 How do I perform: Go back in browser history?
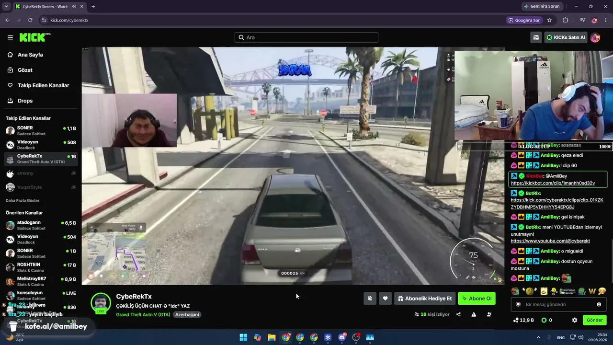7,20
